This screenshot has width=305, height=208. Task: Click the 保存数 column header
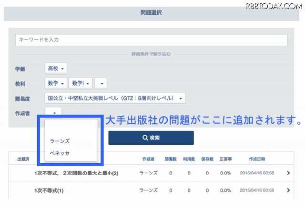point(207,159)
